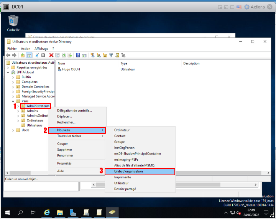This screenshot has height=219, width=276.
Task: Select Propriétés in the context menu
Action: (x=64, y=163)
